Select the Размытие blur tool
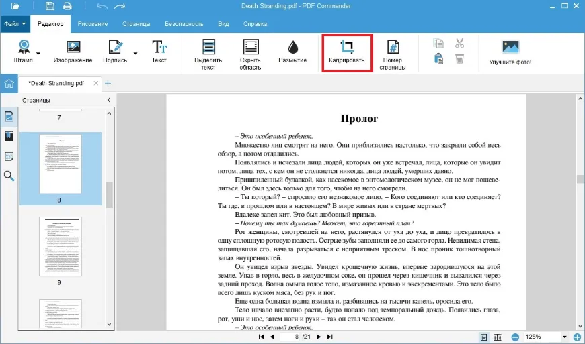 tap(292, 52)
